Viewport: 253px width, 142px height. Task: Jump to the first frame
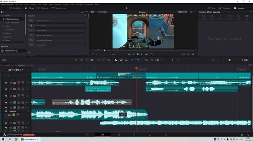[129, 54]
